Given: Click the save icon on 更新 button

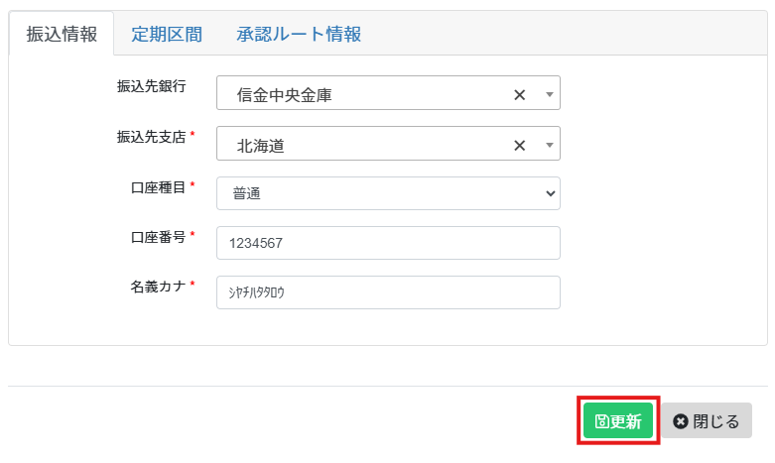Looking at the screenshot, I should [x=601, y=421].
